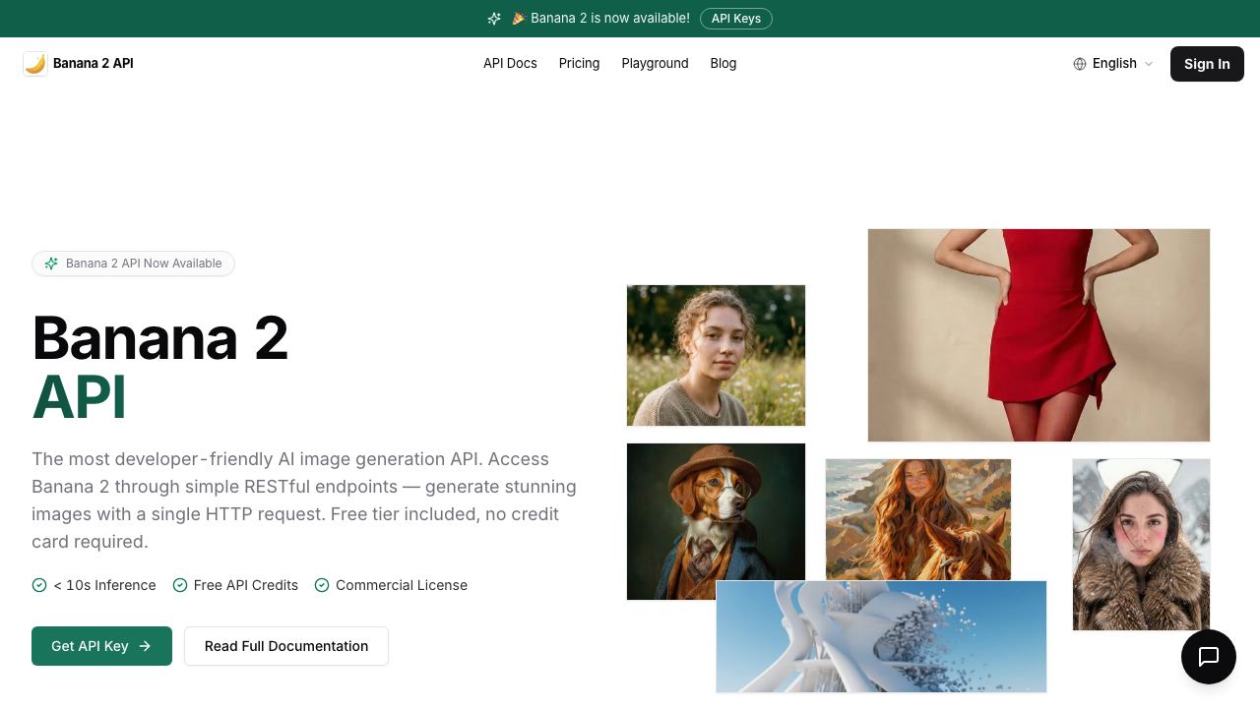The height and width of the screenshot is (708, 1260).
Task: Click the party popper emoji in banner
Action: pyautogui.click(x=519, y=19)
